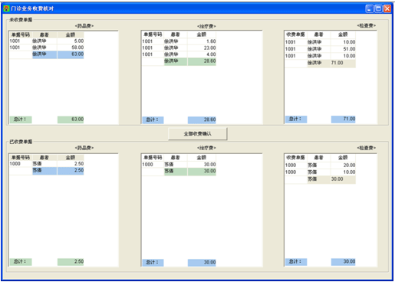Select the 20.00 row in paid 检查费 table
Image resolution: width=395 pixels, height=282 pixels.
[320, 166]
